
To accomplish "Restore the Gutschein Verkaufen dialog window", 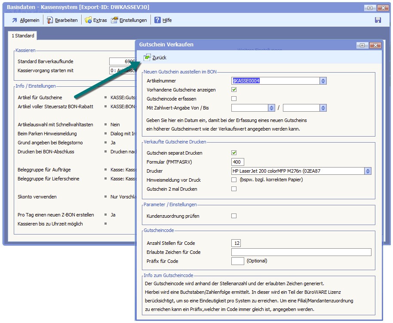I will pyautogui.click(x=362, y=45).
